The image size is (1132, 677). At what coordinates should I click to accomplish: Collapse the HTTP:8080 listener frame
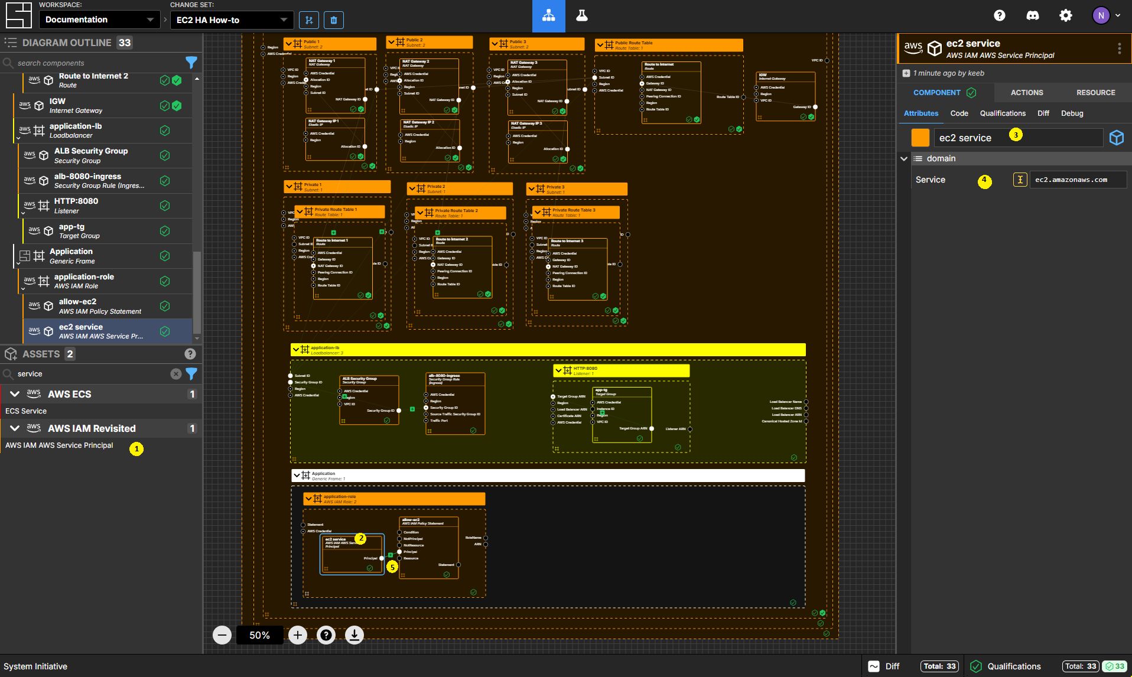point(558,370)
